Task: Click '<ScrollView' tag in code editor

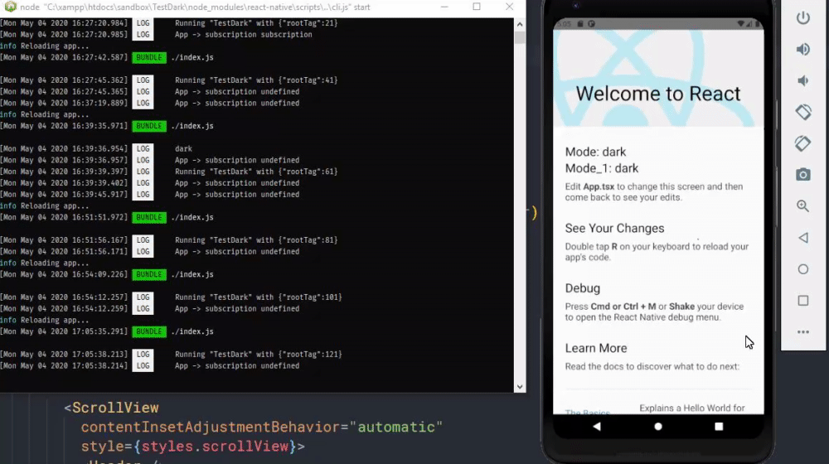Action: pyautogui.click(x=111, y=408)
